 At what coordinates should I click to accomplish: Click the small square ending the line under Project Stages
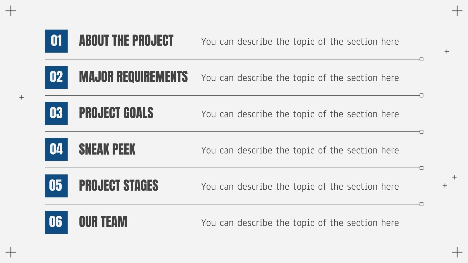[421, 204]
